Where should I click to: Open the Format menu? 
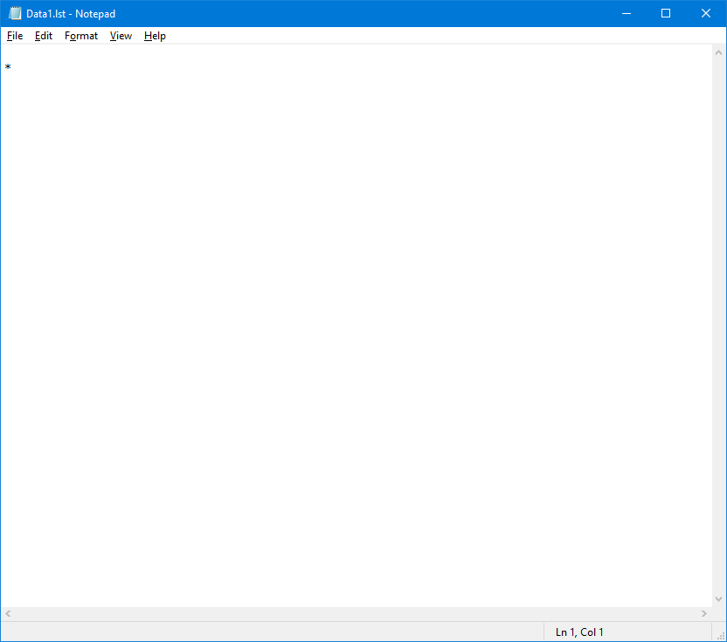[x=81, y=36]
